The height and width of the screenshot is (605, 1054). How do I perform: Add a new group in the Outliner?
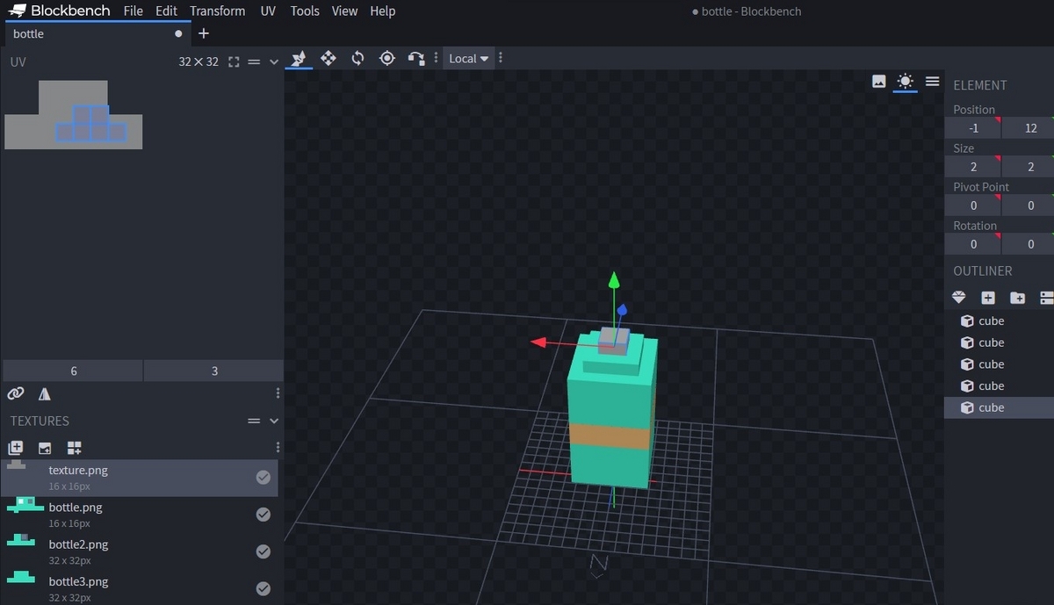click(x=1017, y=298)
